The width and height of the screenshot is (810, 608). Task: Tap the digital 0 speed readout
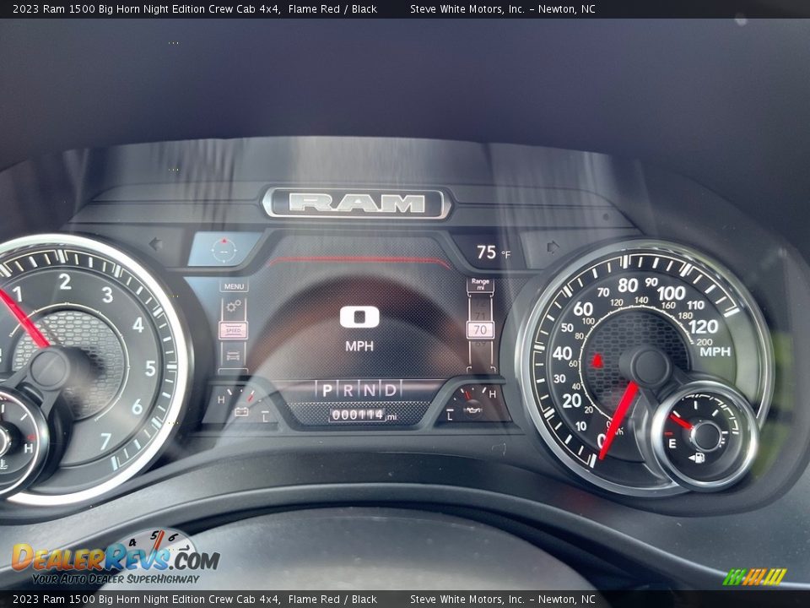(359, 317)
